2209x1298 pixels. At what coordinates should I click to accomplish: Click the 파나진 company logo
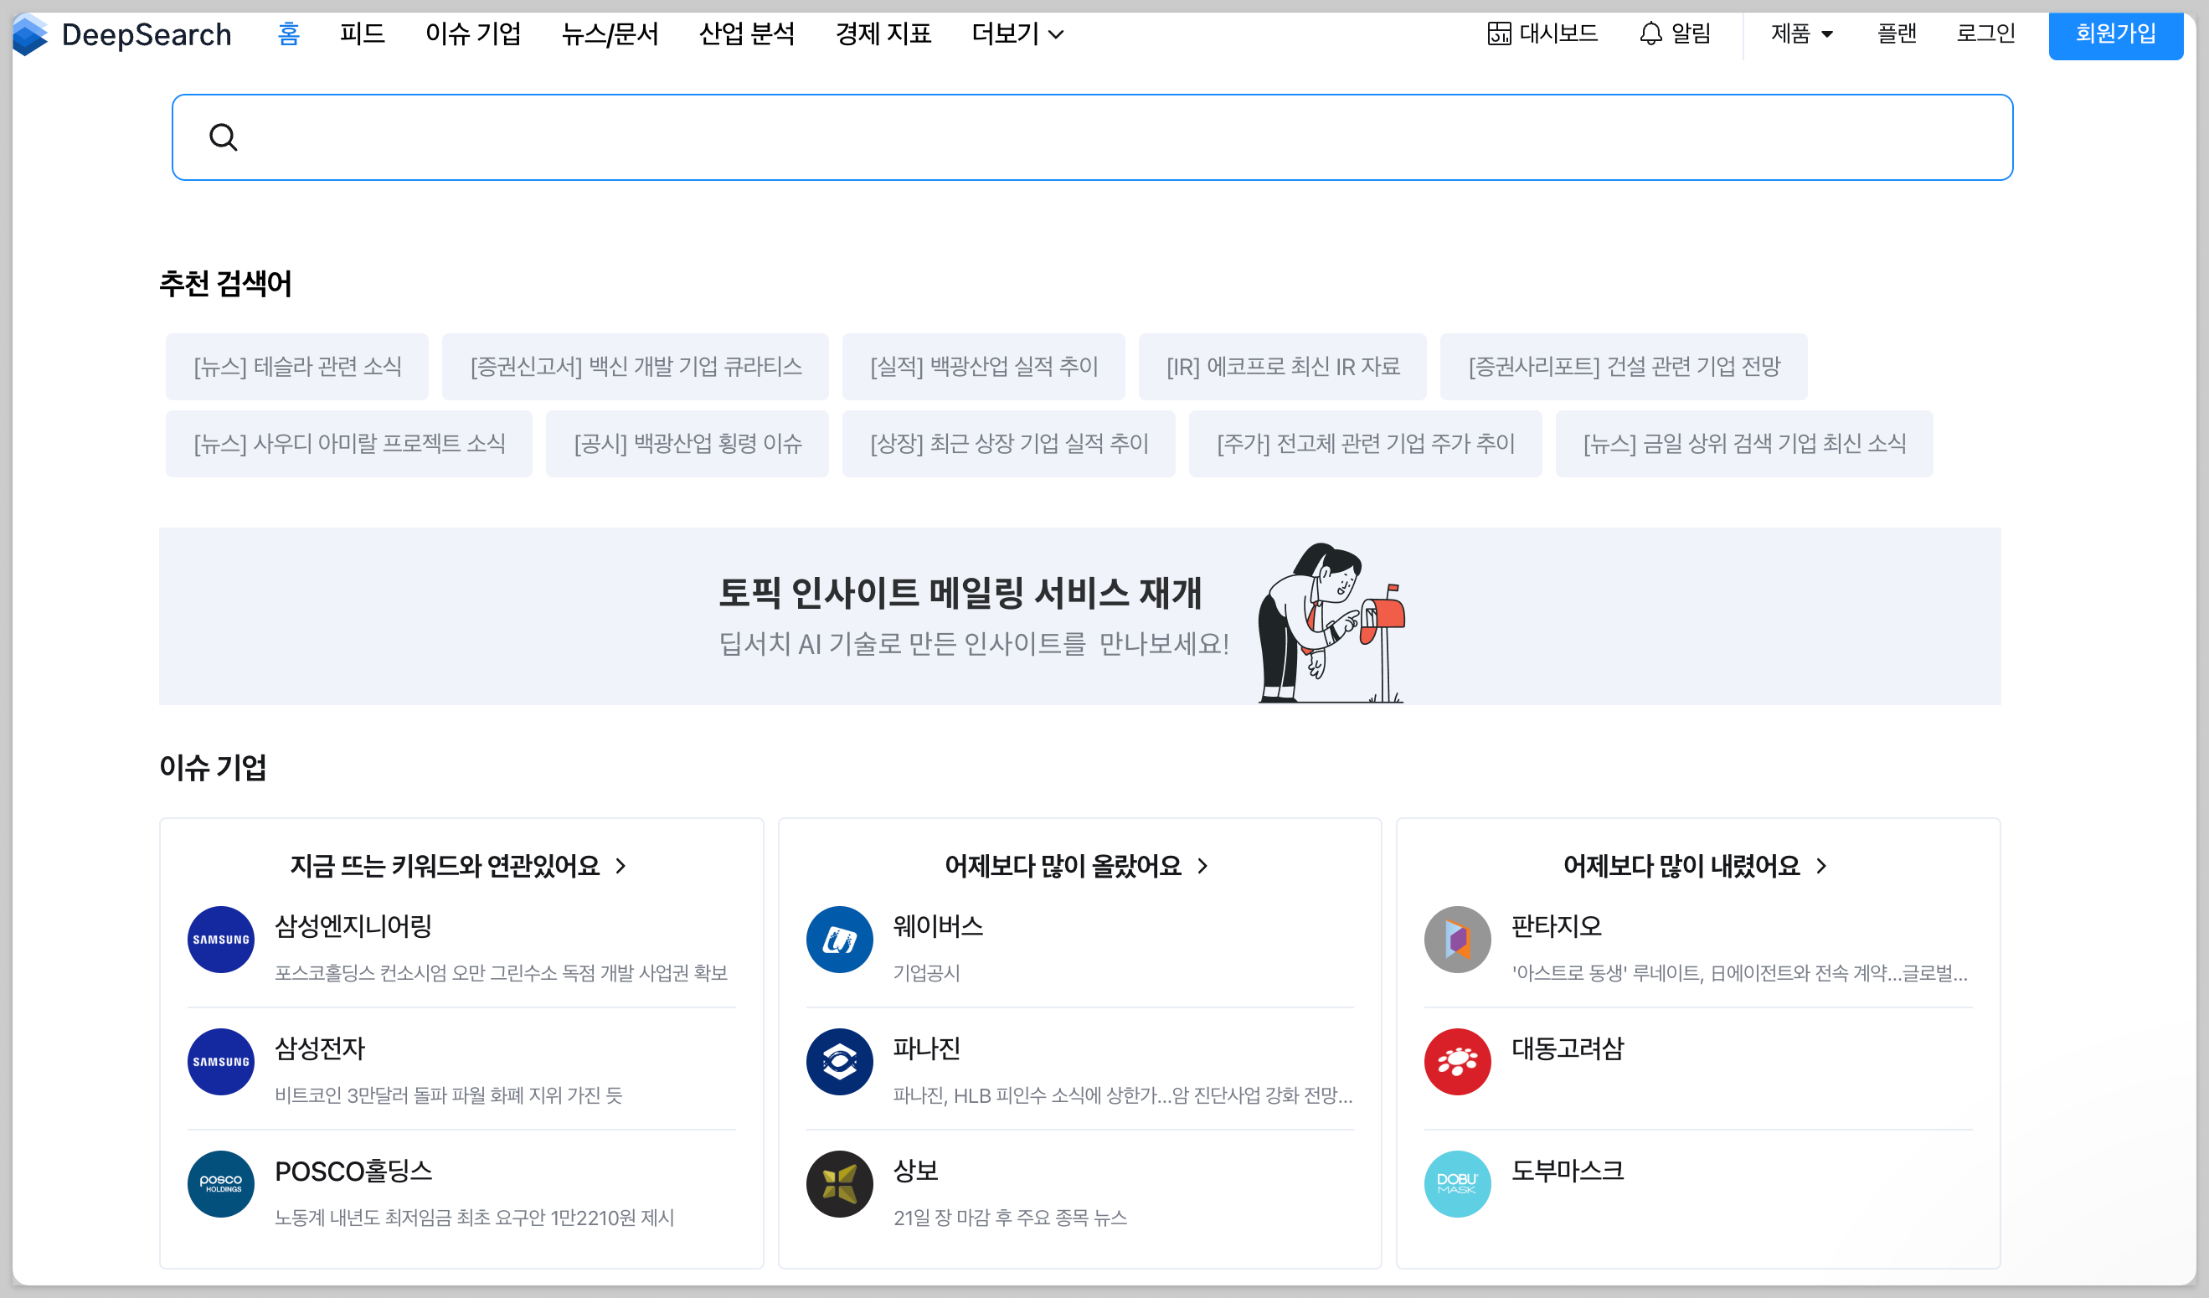(839, 1061)
